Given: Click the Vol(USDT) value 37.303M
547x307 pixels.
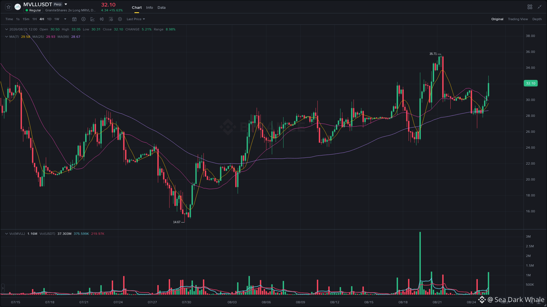Looking at the screenshot, I should (64, 234).
